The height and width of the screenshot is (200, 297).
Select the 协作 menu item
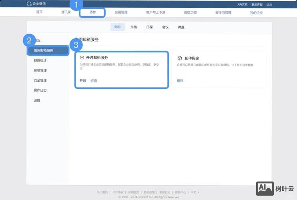click(92, 12)
